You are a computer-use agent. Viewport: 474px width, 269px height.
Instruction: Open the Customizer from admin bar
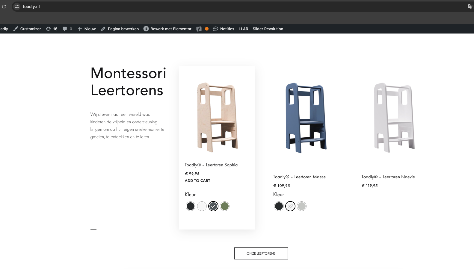(27, 29)
